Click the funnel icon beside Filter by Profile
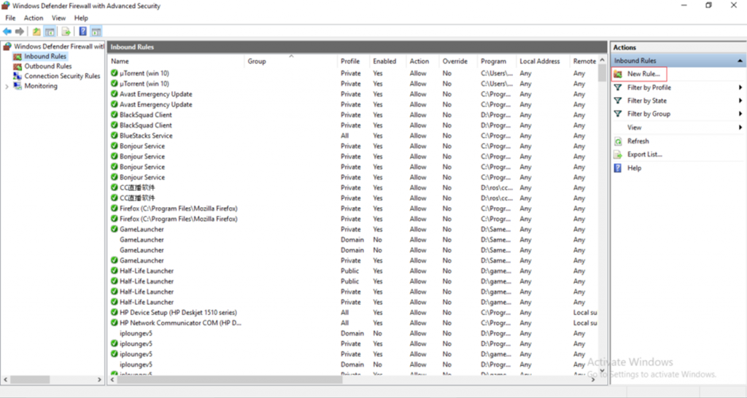The height and width of the screenshot is (398, 747). point(618,87)
